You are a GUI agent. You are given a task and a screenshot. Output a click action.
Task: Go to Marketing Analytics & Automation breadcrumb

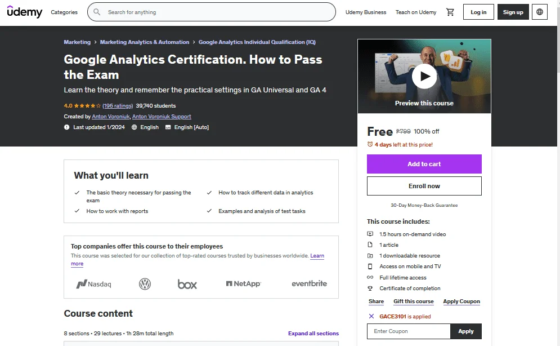145,42
